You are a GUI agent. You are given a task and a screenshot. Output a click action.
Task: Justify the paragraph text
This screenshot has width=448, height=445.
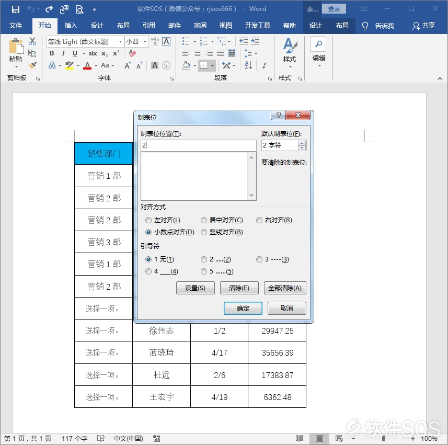coord(221,53)
